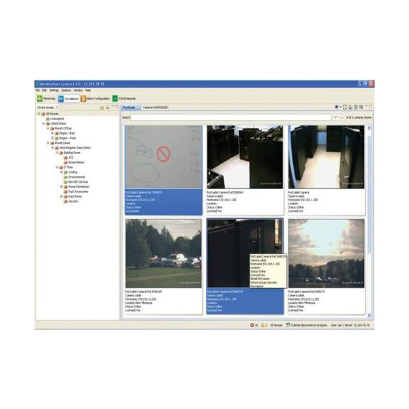
Task: Select the Camera Pod 8V00265 tab
Action: click(155, 108)
